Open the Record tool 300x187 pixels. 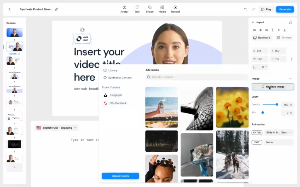coord(175,9)
